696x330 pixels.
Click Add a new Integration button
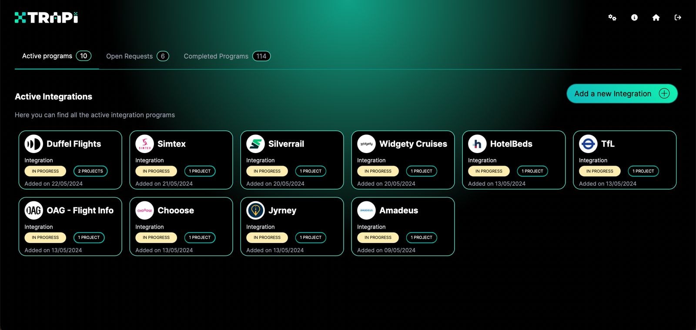pyautogui.click(x=622, y=93)
